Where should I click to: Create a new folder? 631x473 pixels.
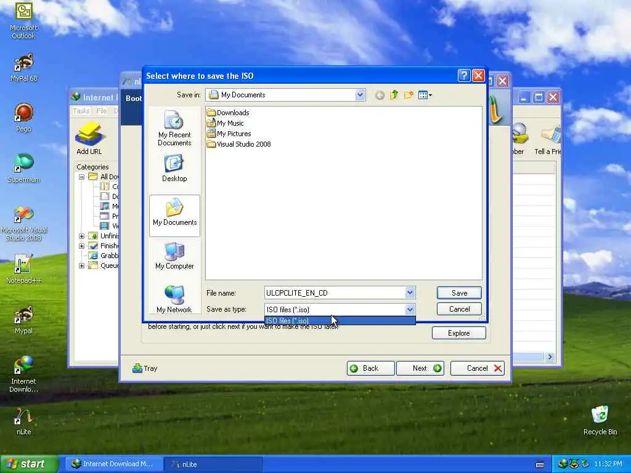click(x=409, y=95)
